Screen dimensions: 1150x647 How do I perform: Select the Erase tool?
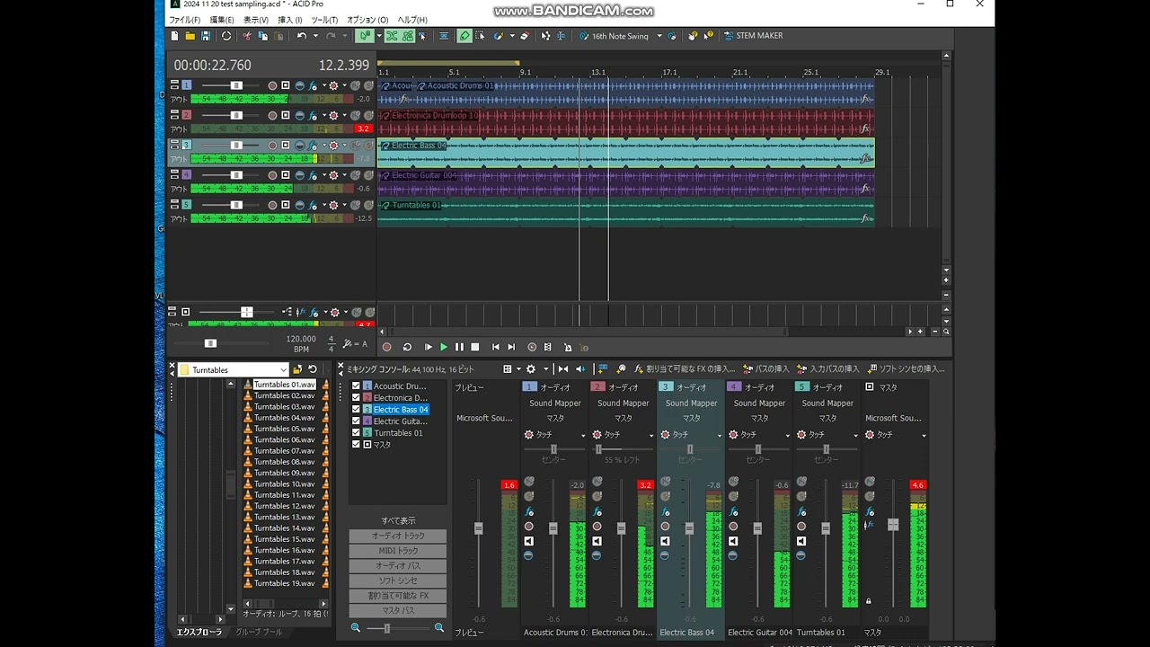click(x=525, y=36)
